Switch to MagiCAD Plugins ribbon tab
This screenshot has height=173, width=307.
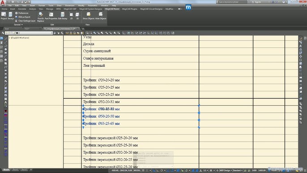(x=130, y=9)
